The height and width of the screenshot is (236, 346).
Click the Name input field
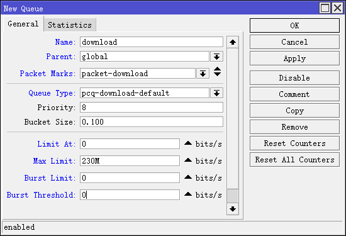(152, 42)
